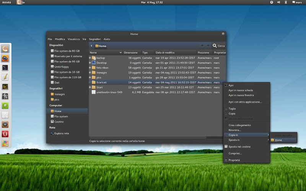The width and height of the screenshot is (306, 191).
Task: Select File system da 80 GB in sidebar
Action: pos(67,51)
